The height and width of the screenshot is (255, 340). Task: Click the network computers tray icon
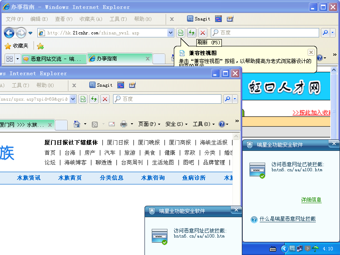pos(300,249)
